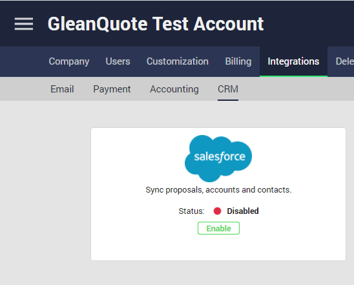Select the CRM sub-tab
The width and height of the screenshot is (354, 285).
[x=228, y=89]
